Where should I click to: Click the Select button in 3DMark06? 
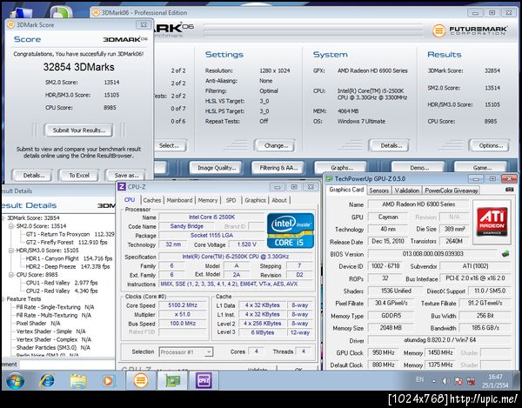point(170,145)
